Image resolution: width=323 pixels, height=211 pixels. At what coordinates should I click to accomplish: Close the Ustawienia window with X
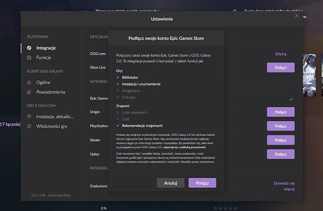point(297,16)
